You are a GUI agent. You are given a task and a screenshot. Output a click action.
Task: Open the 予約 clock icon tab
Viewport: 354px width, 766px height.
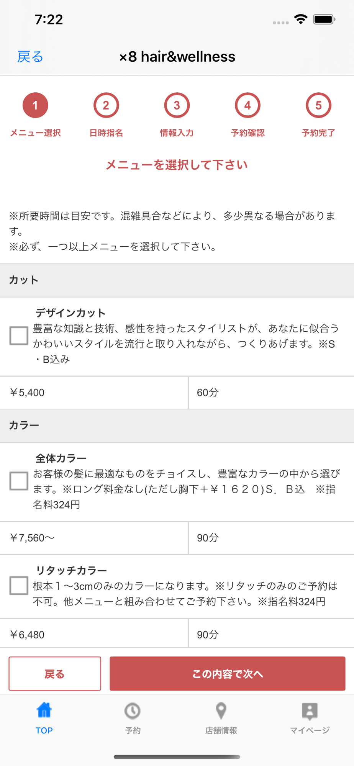click(133, 711)
